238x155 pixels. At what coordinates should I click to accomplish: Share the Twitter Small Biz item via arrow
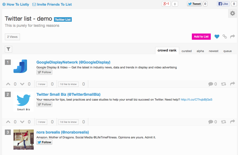(233, 121)
